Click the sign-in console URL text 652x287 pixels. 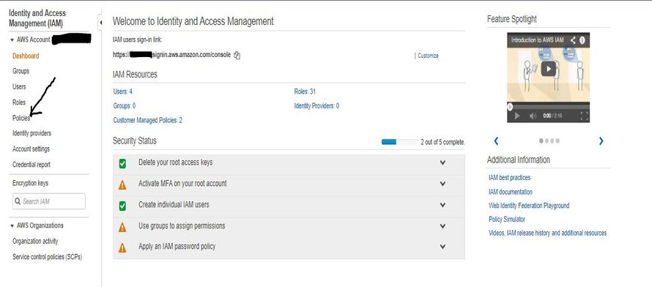171,55
